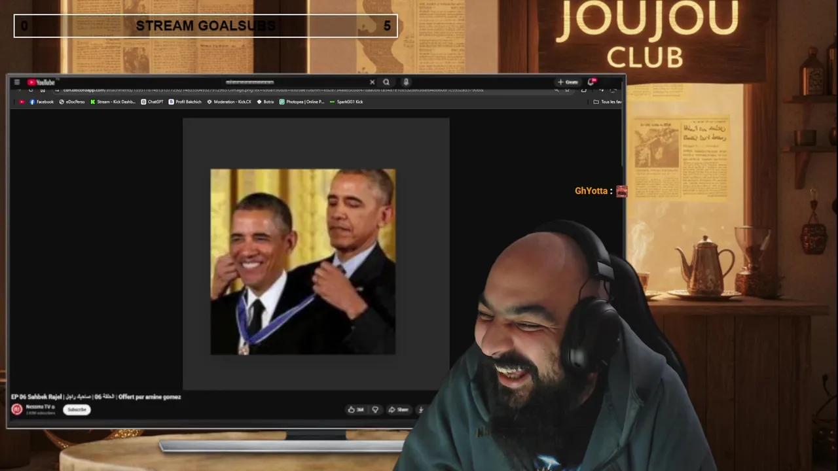Click the Share button under the video
838x471 pixels.
(398, 410)
